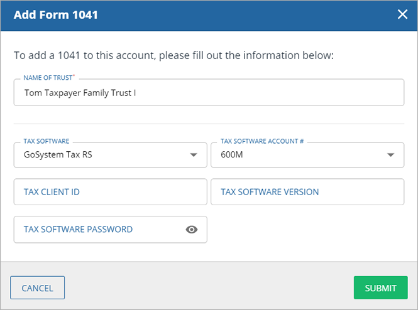
Task: Close the Add Form 1041 dialog
Action: (402, 14)
